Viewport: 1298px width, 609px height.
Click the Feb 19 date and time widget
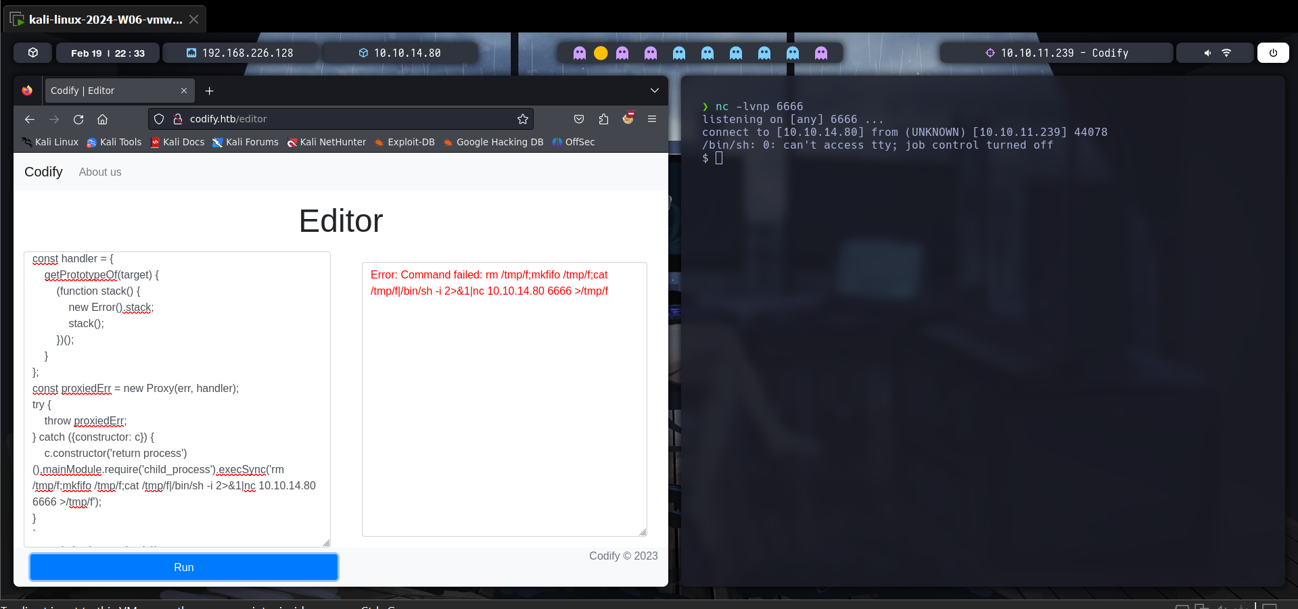tap(108, 53)
